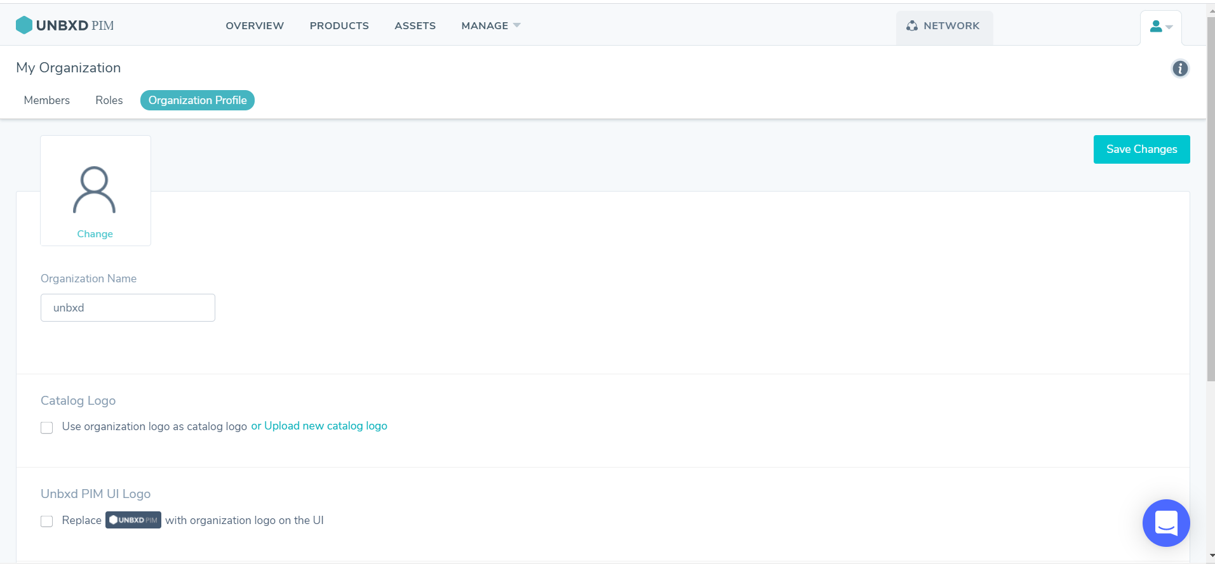Switch to the Roles tab
The height and width of the screenshot is (564, 1215).
(109, 100)
